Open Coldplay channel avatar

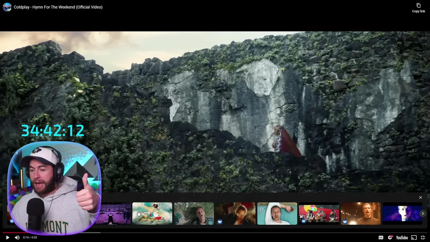coord(7,7)
